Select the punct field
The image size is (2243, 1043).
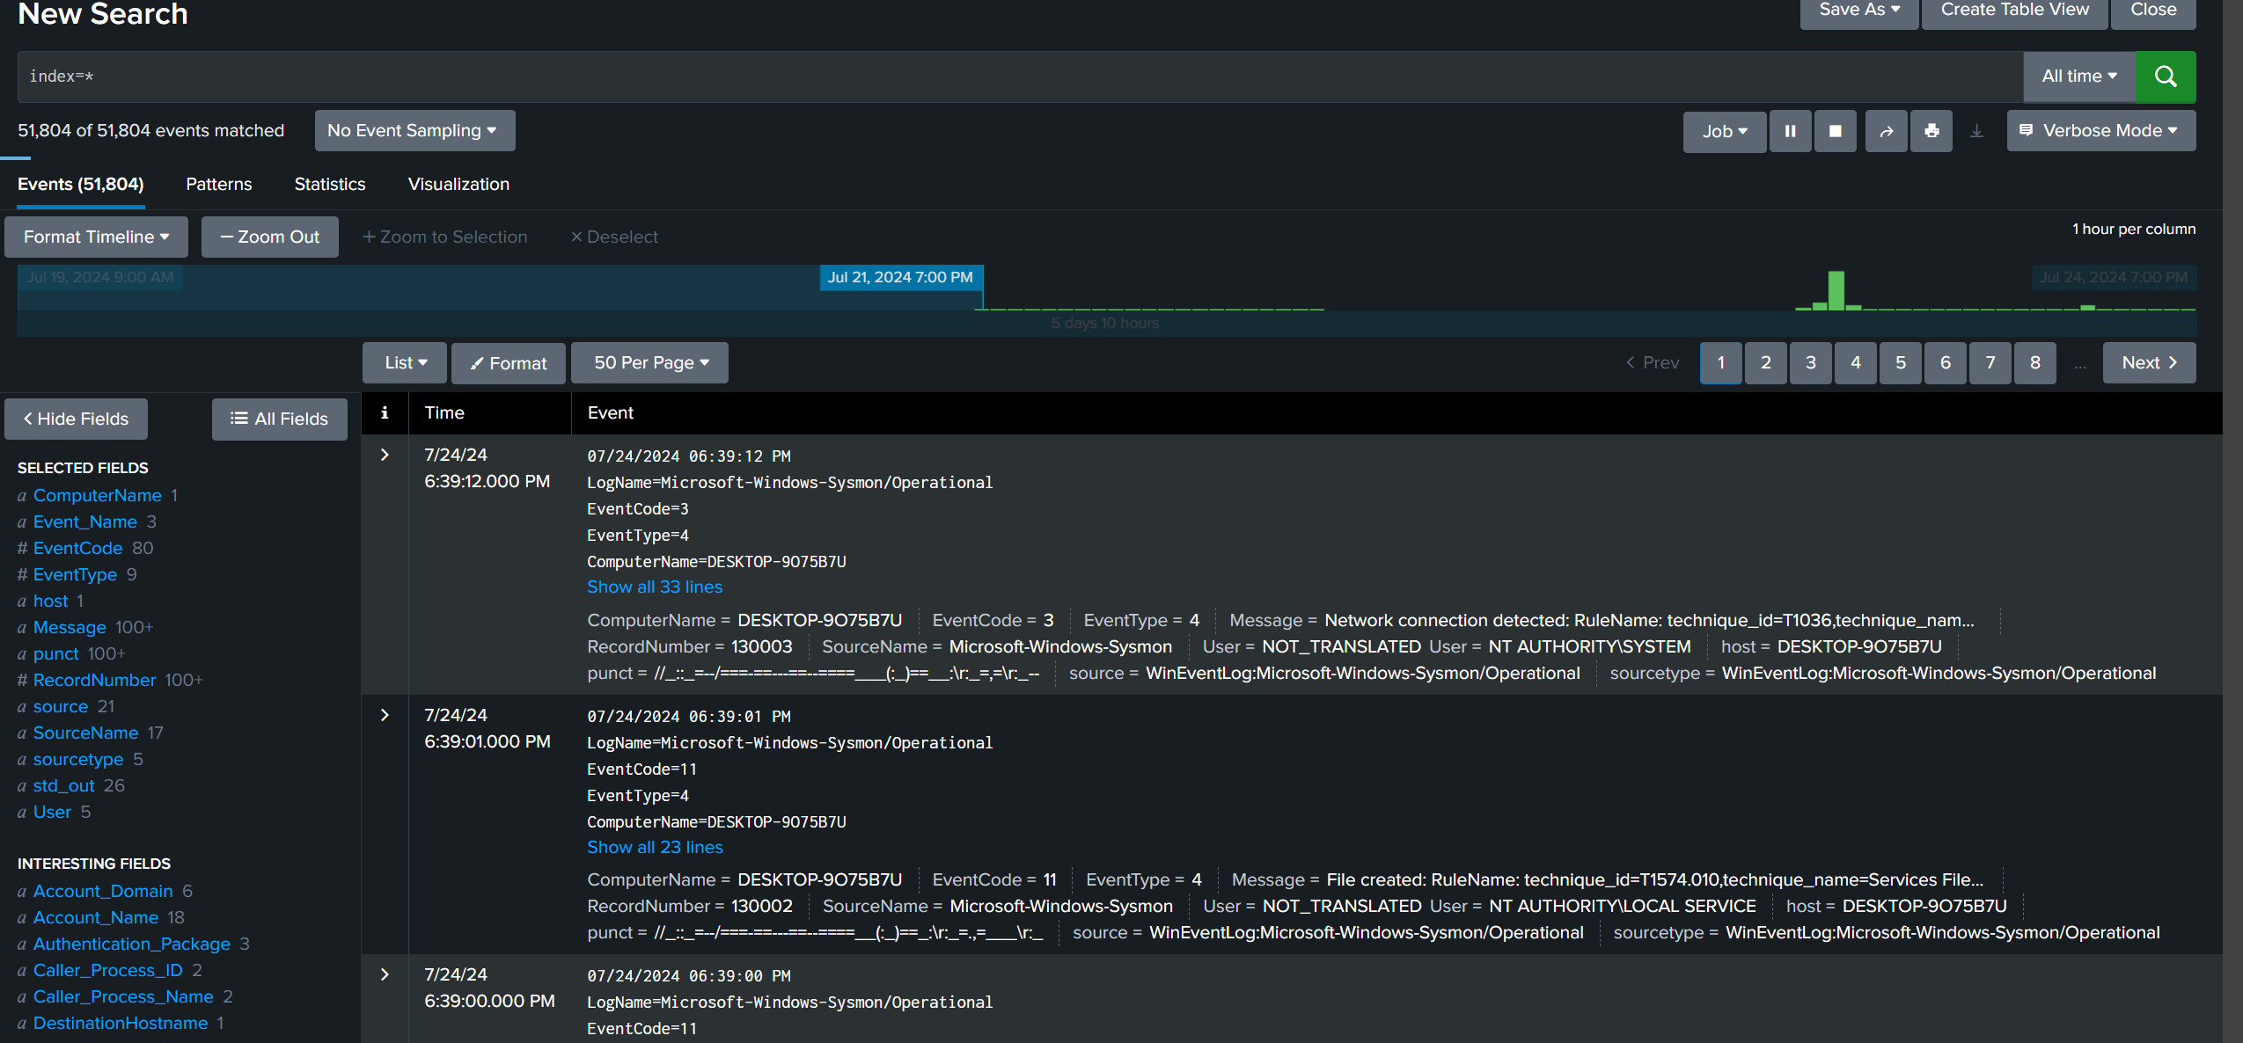55,653
